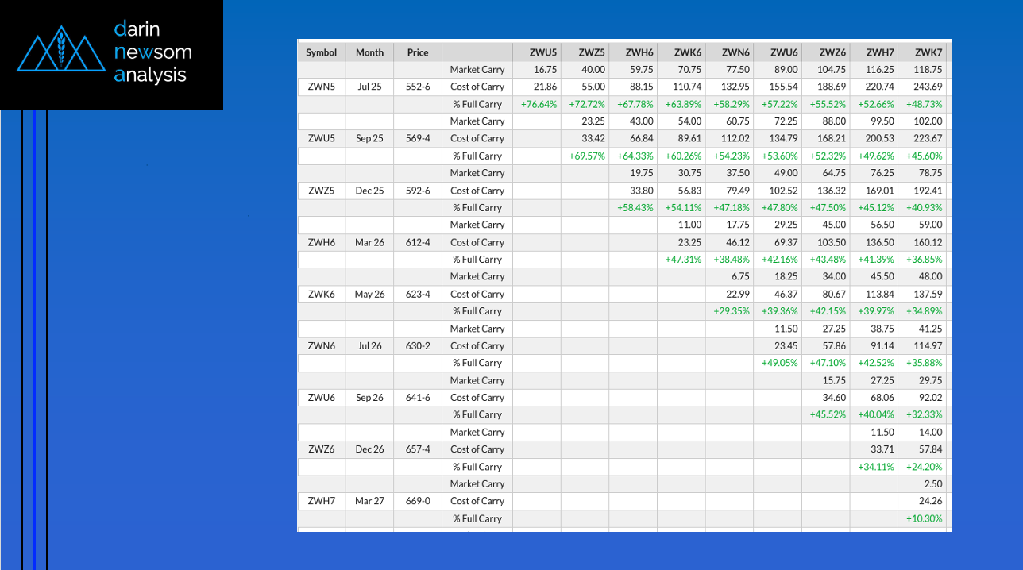Select the Dec 26 month cell
Image resolution: width=1023 pixels, height=570 pixels.
(369, 449)
